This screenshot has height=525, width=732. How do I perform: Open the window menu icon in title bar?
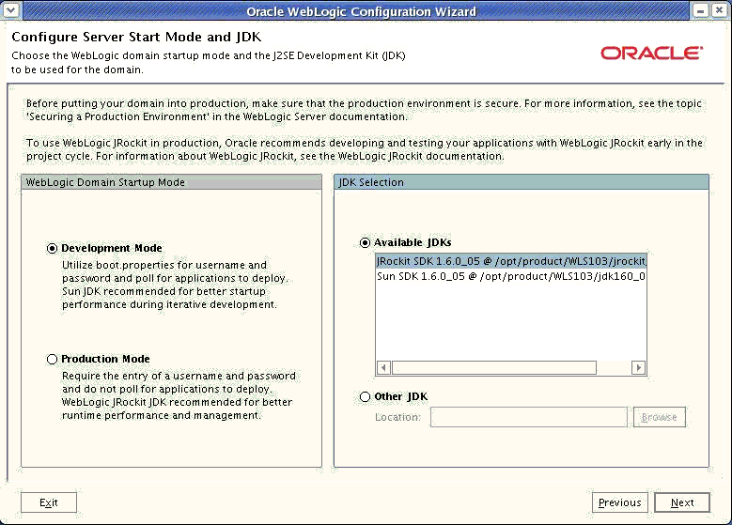tap(10, 9)
